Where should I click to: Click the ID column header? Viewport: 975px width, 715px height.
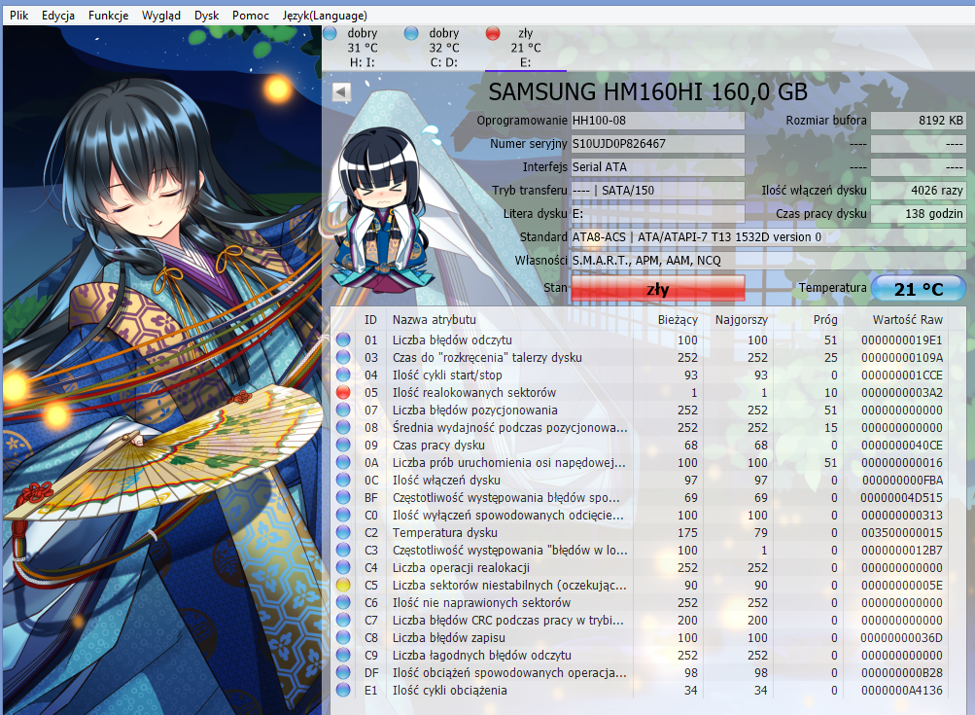click(x=370, y=320)
